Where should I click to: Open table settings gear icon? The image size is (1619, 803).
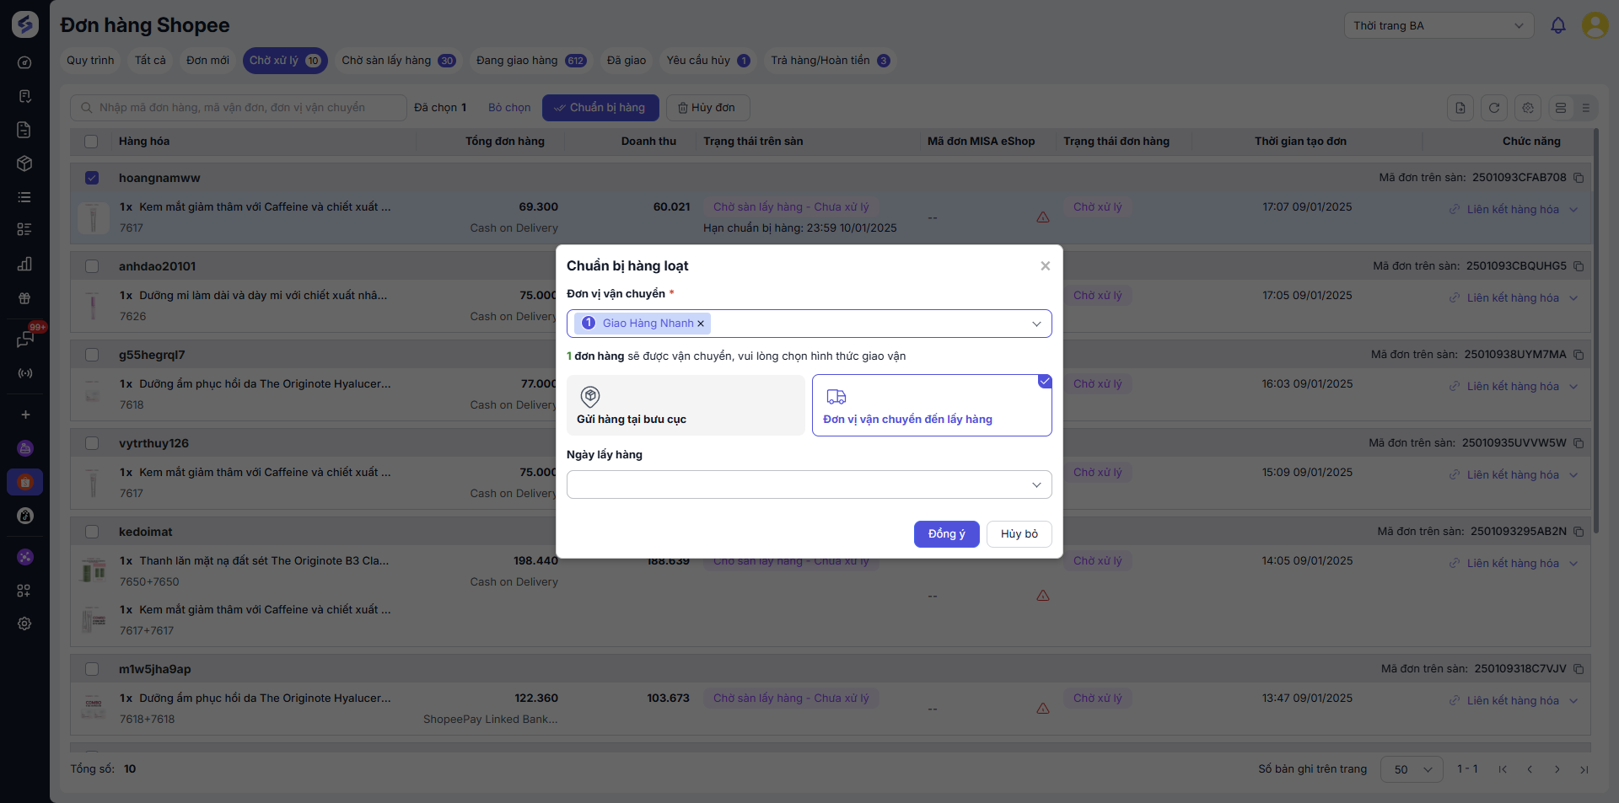click(x=1528, y=108)
